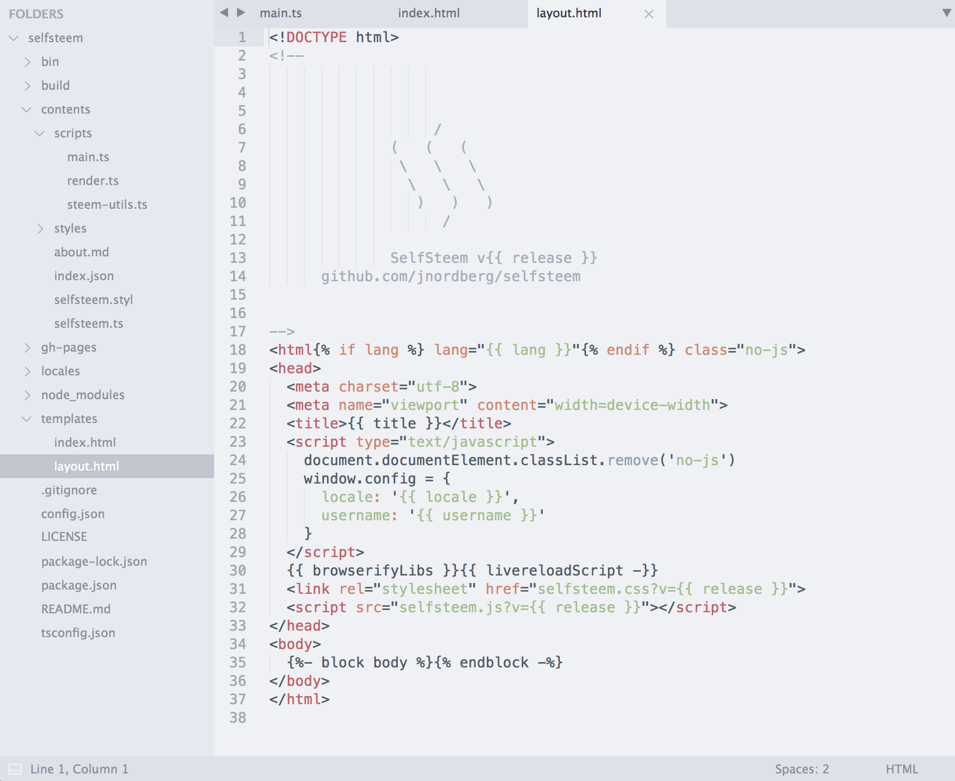
Task: Open the .gitignore file
Action: point(69,490)
